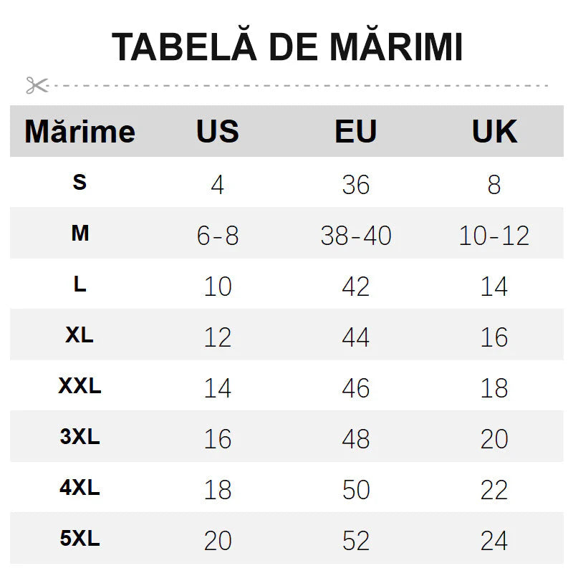Click the EU value 52 for 5XL

356,541
